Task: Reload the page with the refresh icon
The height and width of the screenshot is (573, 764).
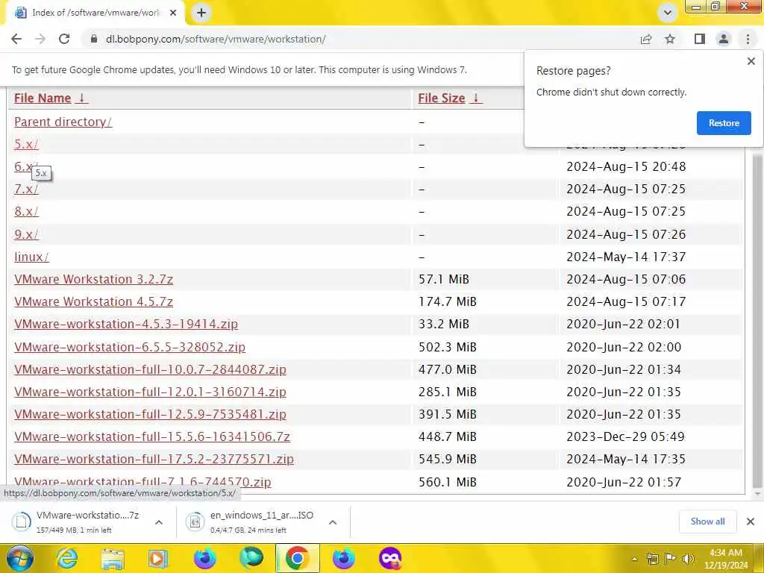Action: (64, 39)
